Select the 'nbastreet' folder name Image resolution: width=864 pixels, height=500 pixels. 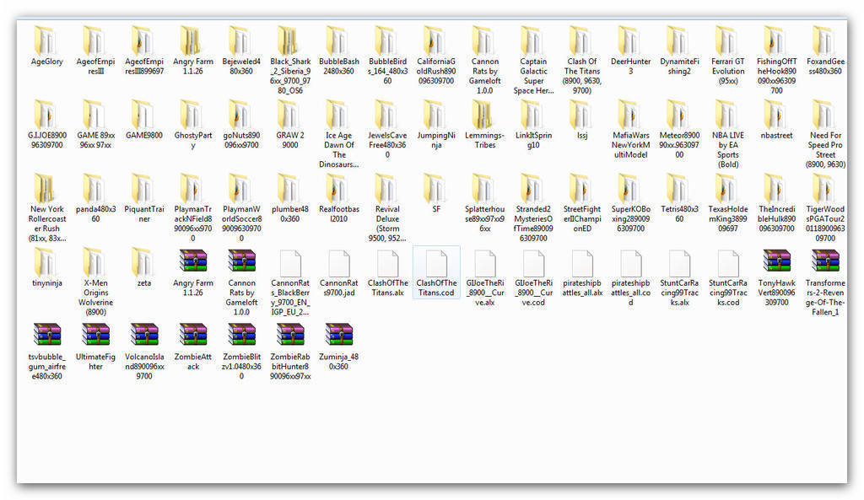pyautogui.click(x=776, y=135)
